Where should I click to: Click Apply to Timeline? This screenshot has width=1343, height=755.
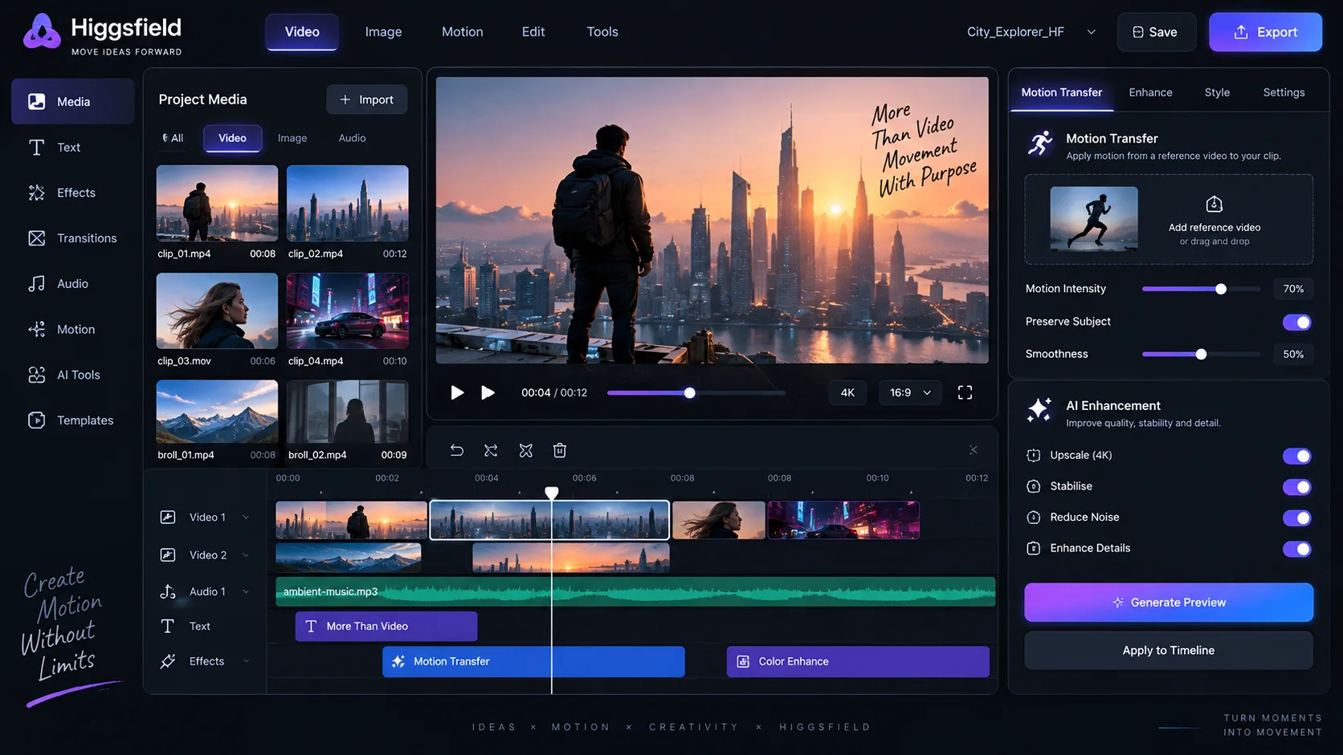click(1169, 651)
